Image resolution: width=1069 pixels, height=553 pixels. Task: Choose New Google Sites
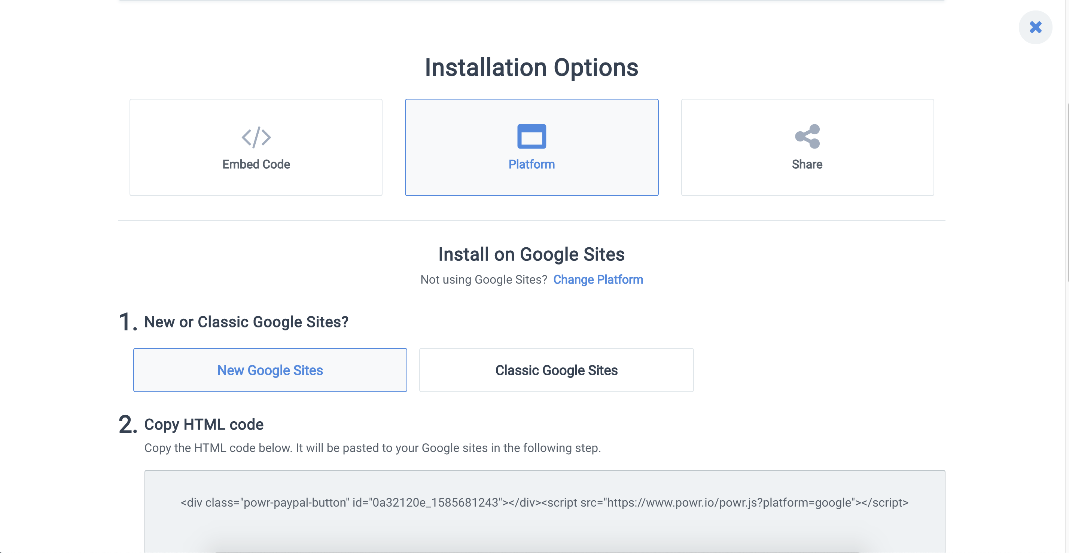[x=270, y=370]
